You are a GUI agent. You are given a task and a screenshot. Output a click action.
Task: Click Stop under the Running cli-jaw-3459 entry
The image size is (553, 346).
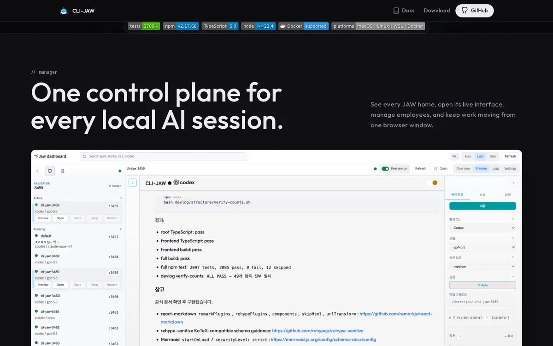click(94, 285)
